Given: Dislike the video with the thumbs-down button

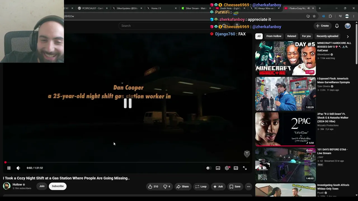Looking at the screenshot, I should (x=167, y=186).
